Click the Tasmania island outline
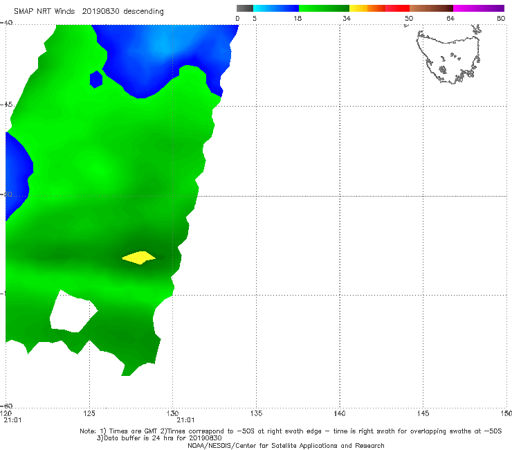 448,57
